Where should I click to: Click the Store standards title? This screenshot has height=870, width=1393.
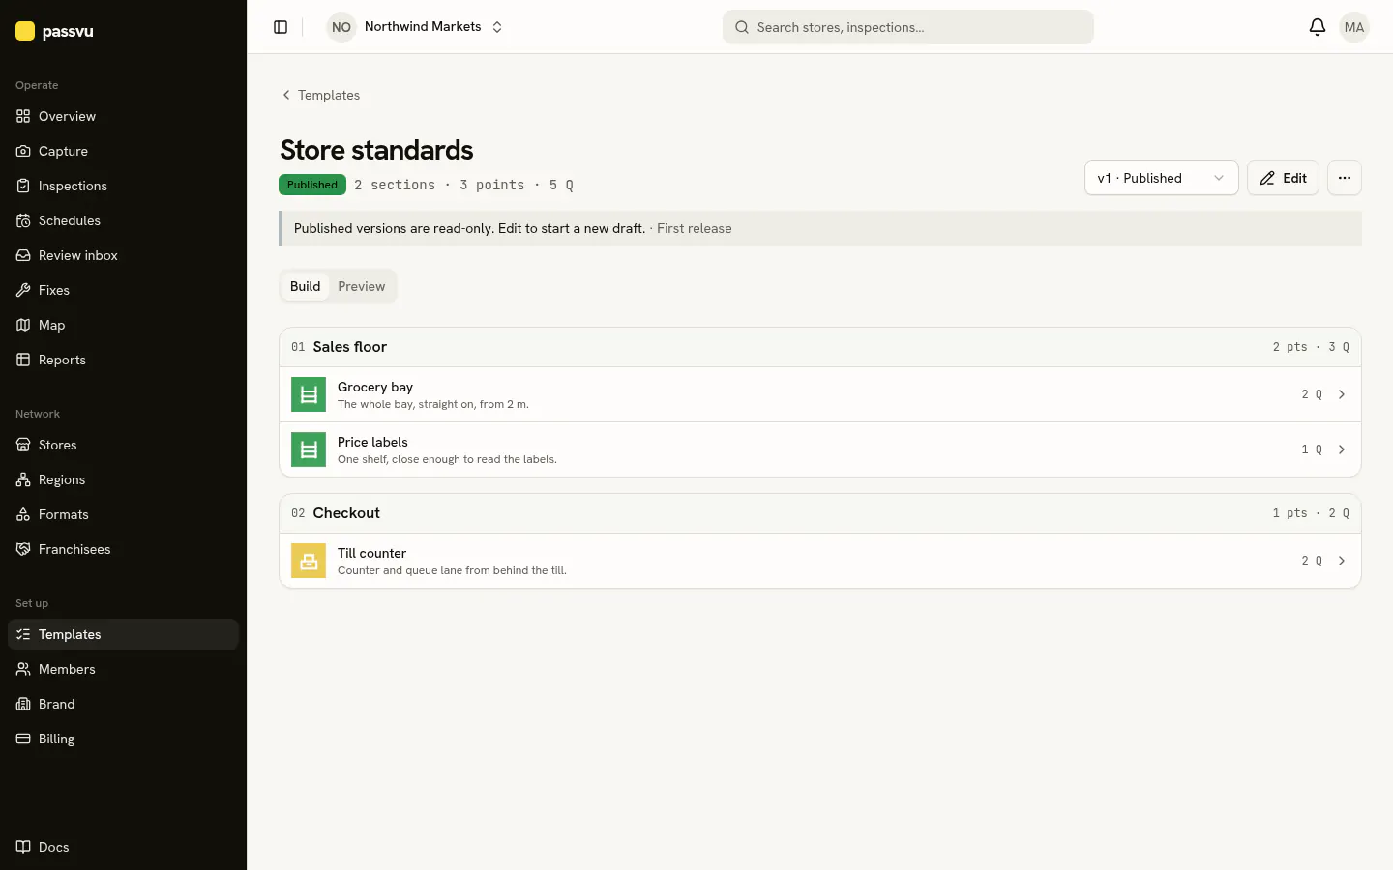[x=376, y=150]
